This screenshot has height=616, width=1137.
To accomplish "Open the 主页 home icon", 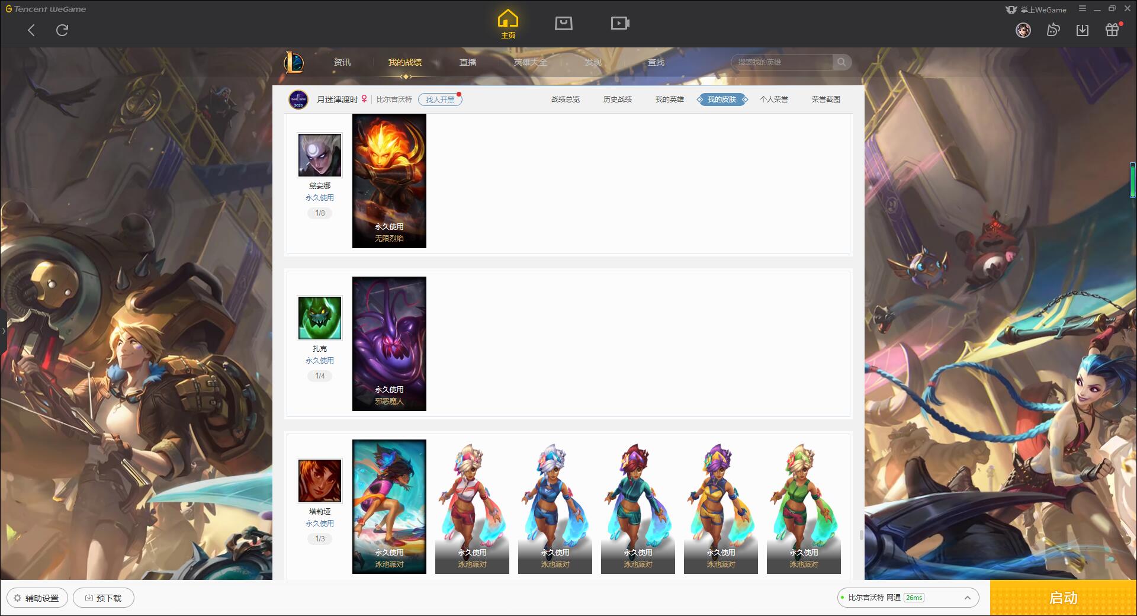I will [508, 24].
